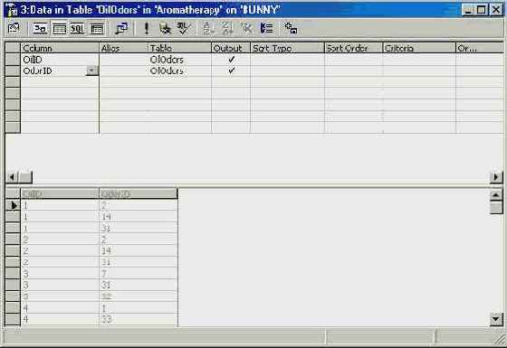The height and width of the screenshot is (348, 507).
Task: Maximize the Data in Table window
Action: (482, 10)
